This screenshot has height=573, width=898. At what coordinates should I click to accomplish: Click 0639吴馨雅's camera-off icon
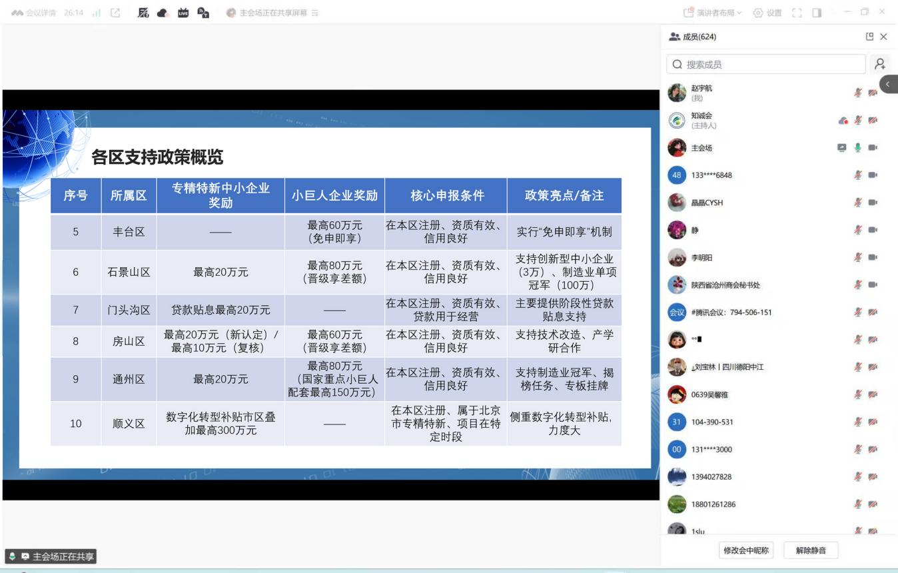click(x=873, y=394)
